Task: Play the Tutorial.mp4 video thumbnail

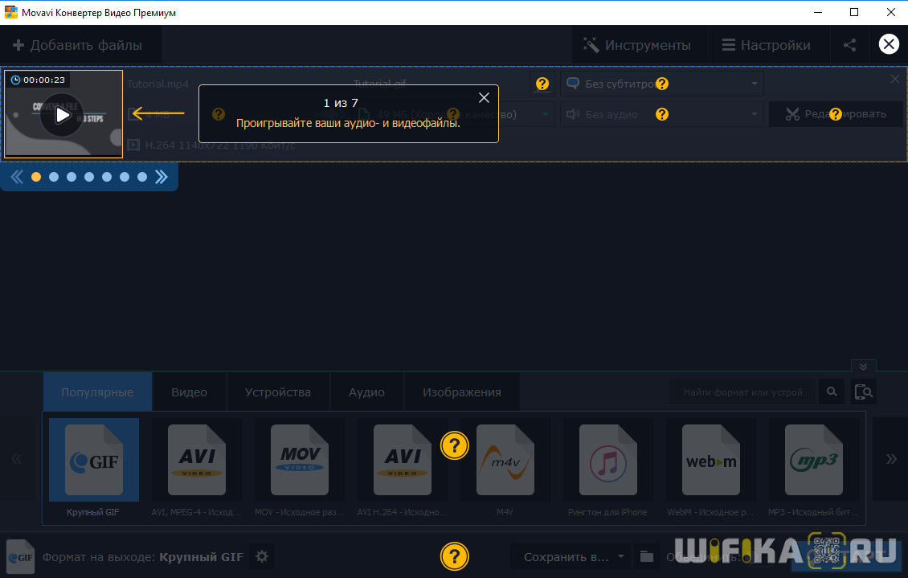Action: coord(63,115)
